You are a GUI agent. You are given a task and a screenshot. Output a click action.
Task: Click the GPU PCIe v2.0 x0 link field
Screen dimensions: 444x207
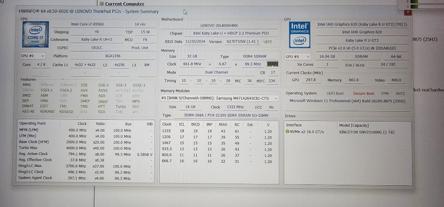362,49
